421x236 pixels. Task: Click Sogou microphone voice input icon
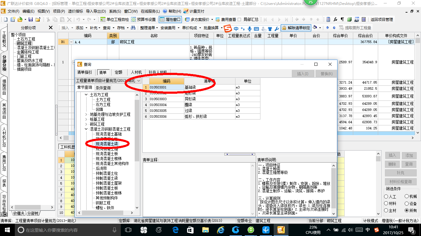[x=249, y=29]
